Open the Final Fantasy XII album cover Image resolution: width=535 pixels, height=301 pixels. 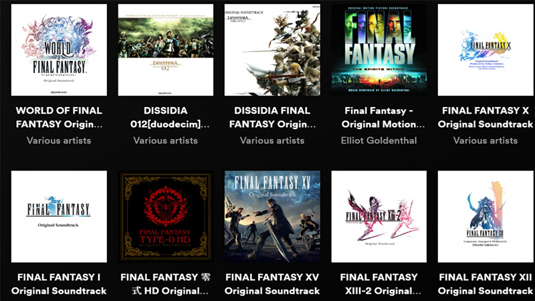coord(486,217)
